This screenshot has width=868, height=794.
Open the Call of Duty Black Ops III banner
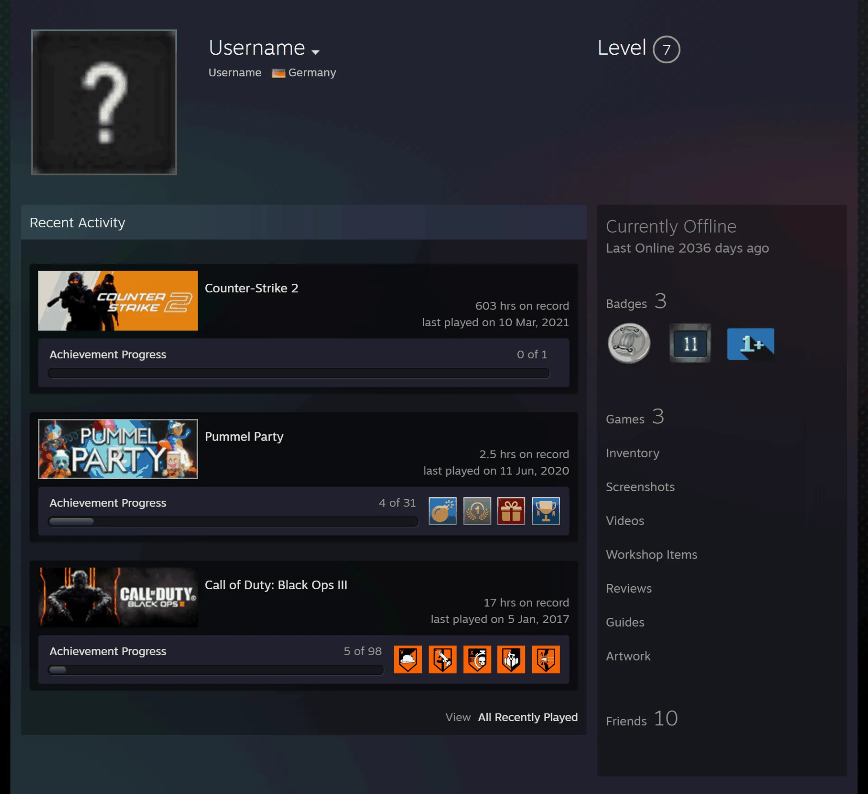[x=118, y=597]
